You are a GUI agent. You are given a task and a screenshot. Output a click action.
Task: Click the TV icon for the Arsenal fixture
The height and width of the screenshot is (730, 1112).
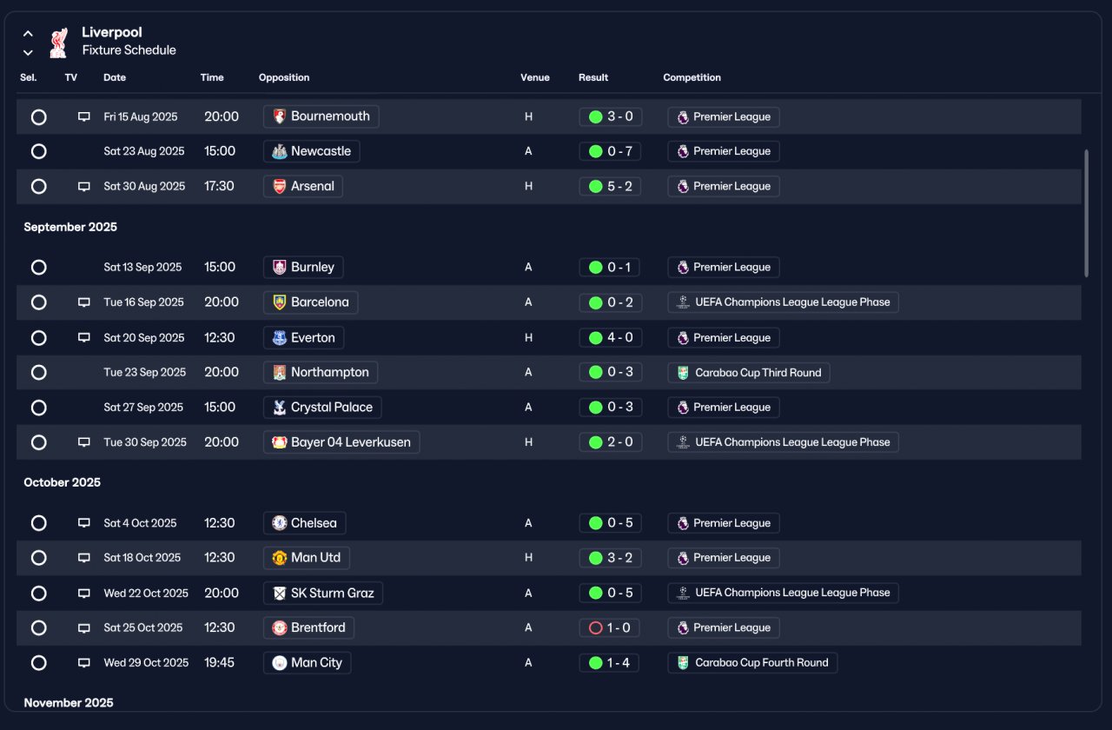click(84, 186)
